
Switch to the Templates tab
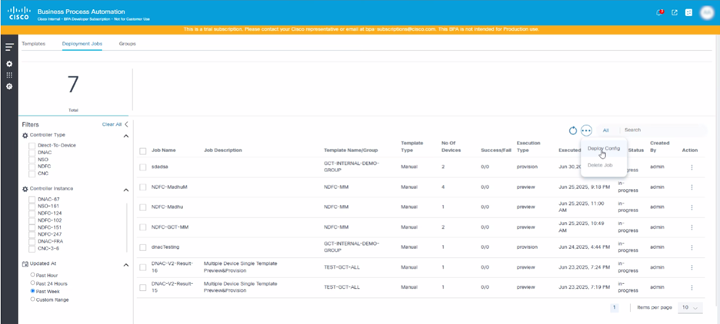tap(34, 44)
